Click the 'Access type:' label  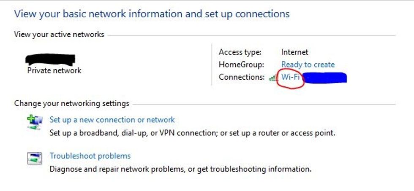coord(240,52)
